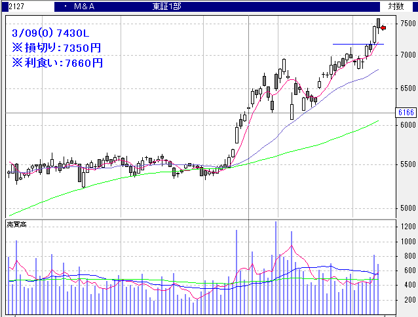Click the 1200 volume axis label
Screen dimensions: 418x317
[x=406, y=227]
